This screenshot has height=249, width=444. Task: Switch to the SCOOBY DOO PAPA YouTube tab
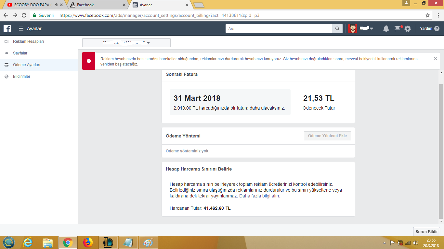pyautogui.click(x=33, y=5)
